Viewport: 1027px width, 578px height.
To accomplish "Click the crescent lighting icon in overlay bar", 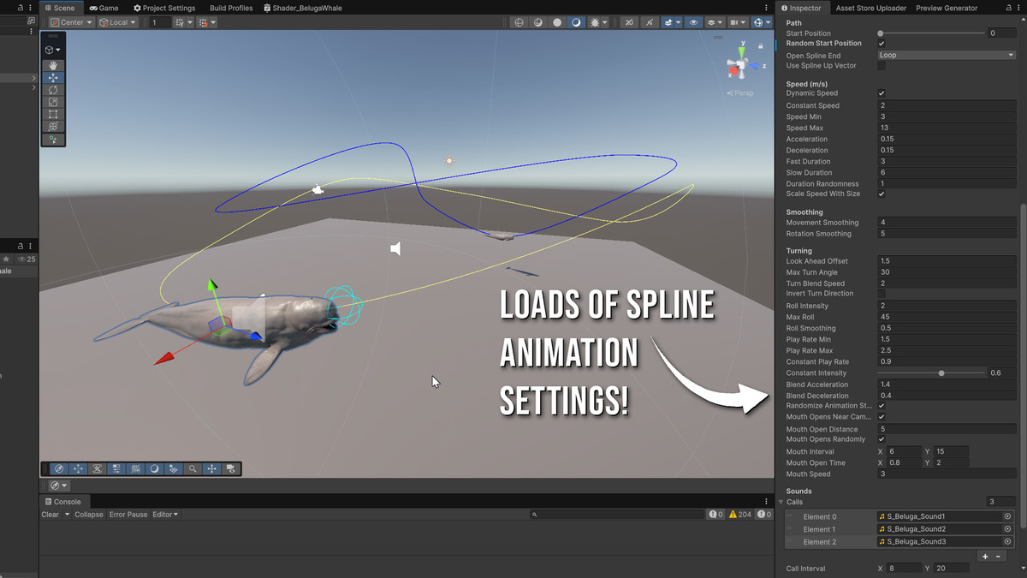I will [x=154, y=468].
